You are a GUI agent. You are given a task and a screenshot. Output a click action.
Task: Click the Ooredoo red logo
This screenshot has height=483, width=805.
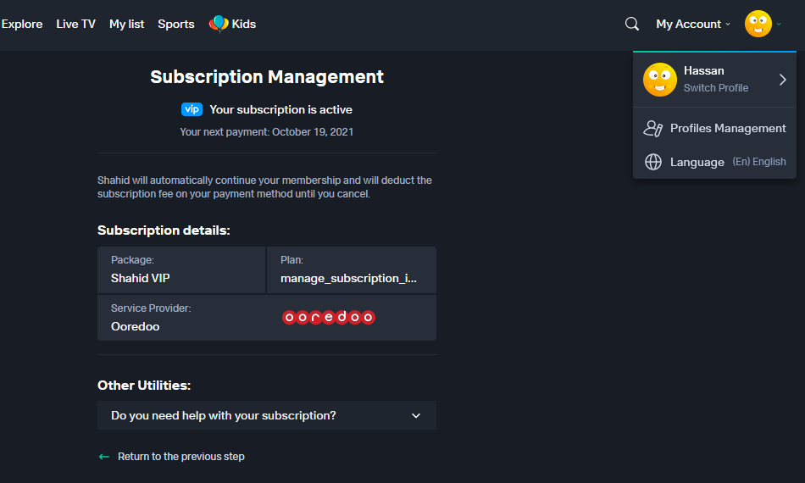pos(329,317)
